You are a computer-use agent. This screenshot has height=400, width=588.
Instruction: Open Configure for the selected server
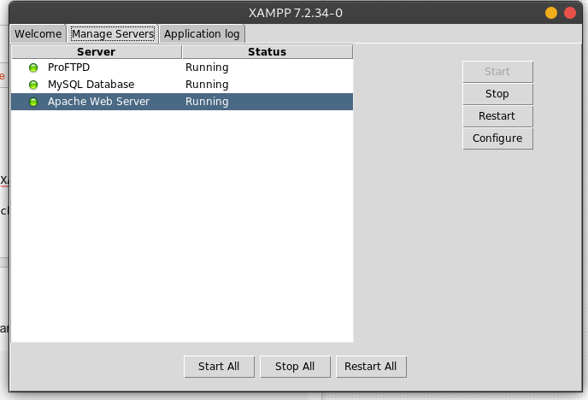[497, 138]
